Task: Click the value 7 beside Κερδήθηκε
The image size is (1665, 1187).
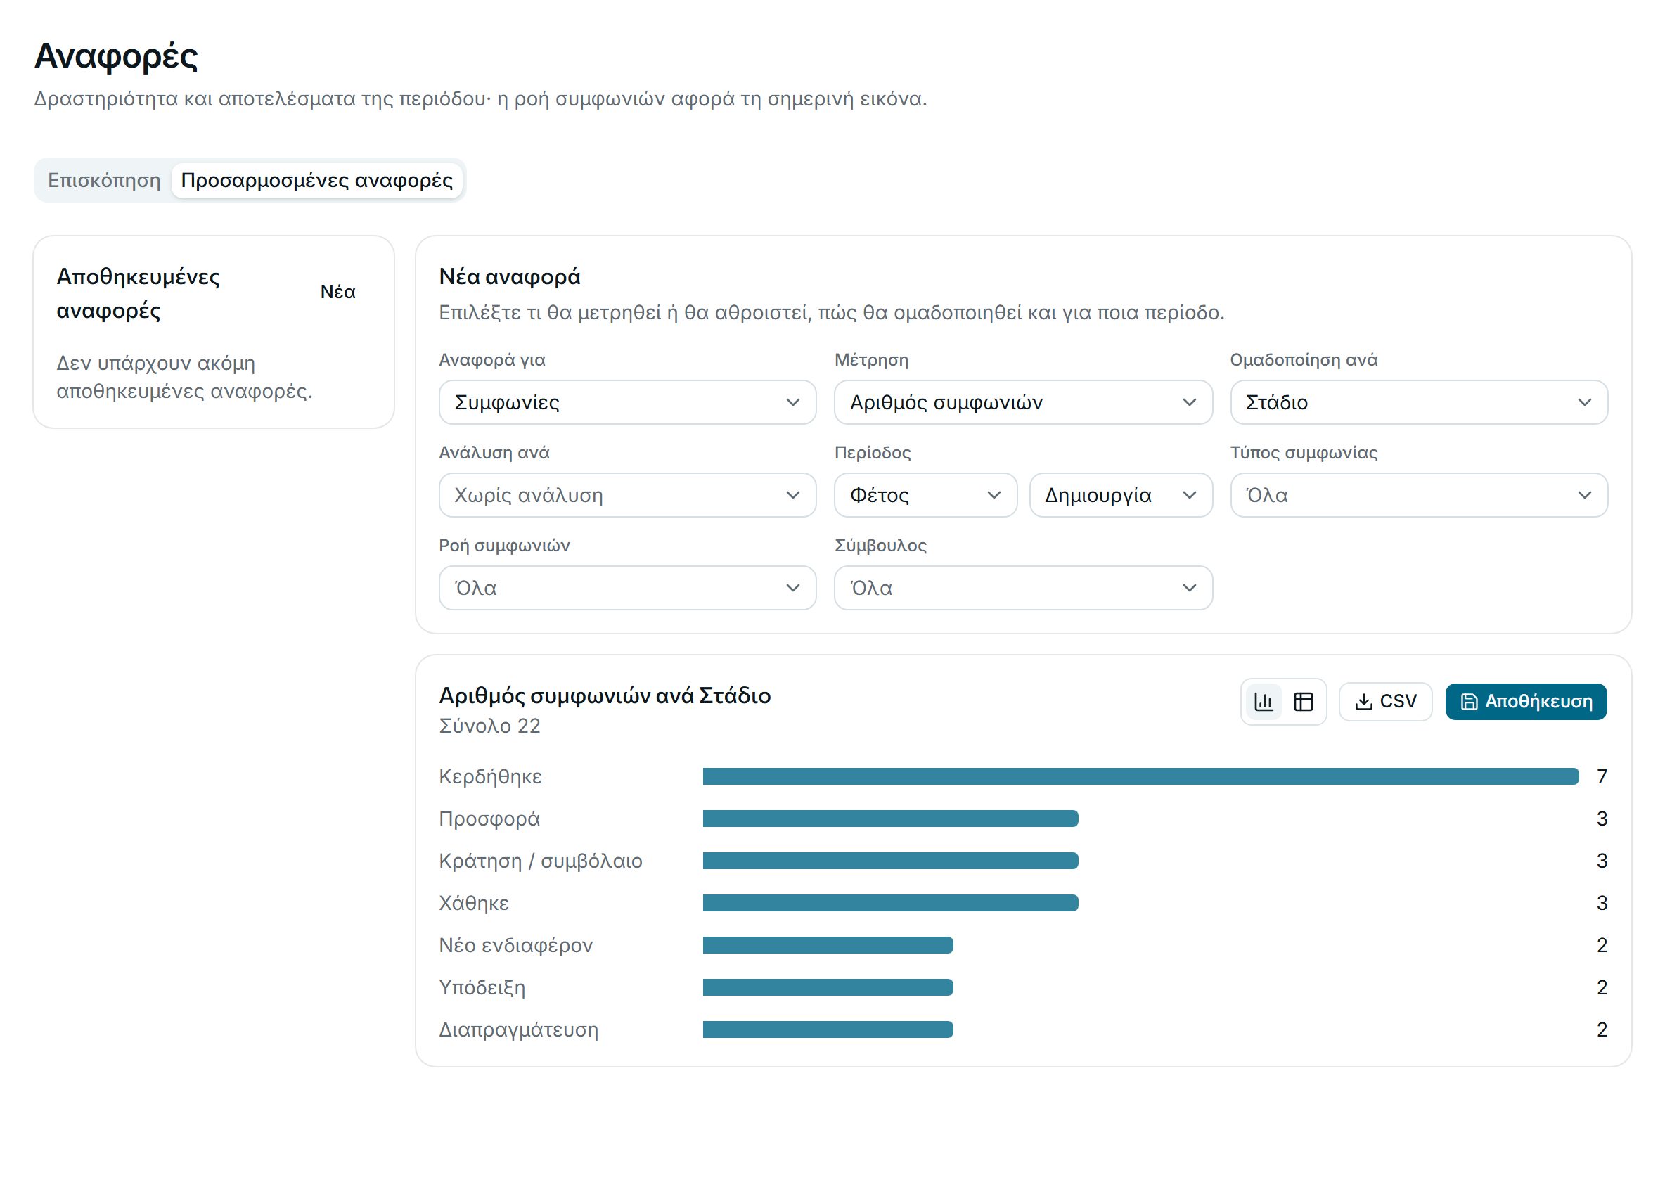Action: (1602, 776)
